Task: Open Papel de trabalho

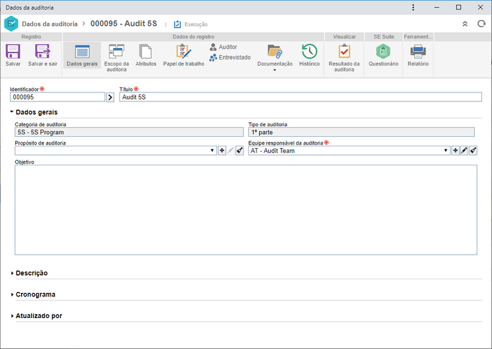Action: (184, 55)
